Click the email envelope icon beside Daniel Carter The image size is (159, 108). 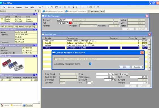tap(2, 19)
